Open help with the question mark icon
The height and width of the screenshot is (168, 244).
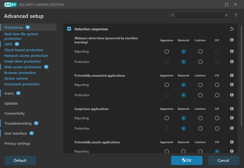tap(236, 15)
